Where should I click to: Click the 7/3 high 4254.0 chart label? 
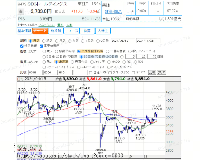click(85, 87)
